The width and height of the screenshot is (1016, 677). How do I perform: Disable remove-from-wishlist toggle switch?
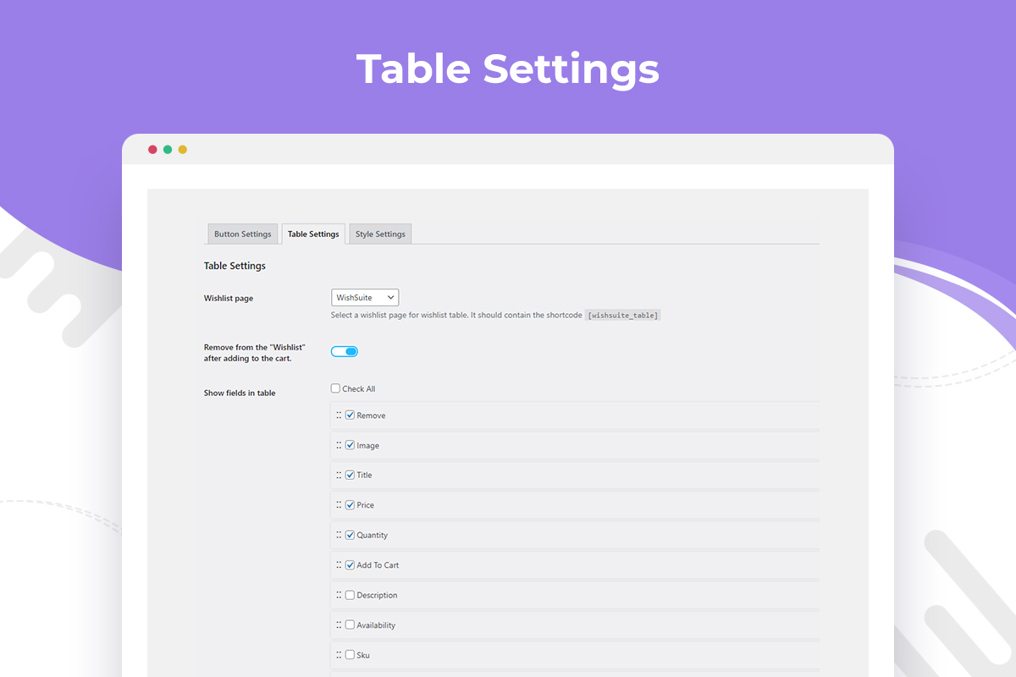(x=345, y=351)
